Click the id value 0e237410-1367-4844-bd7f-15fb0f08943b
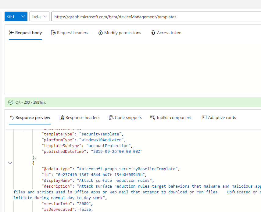Screen dimensions: 261x212 click(x=100, y=175)
